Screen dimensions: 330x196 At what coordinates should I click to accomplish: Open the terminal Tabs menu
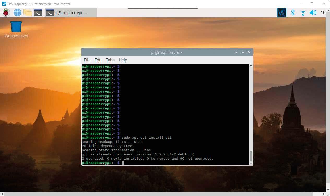coord(110,60)
